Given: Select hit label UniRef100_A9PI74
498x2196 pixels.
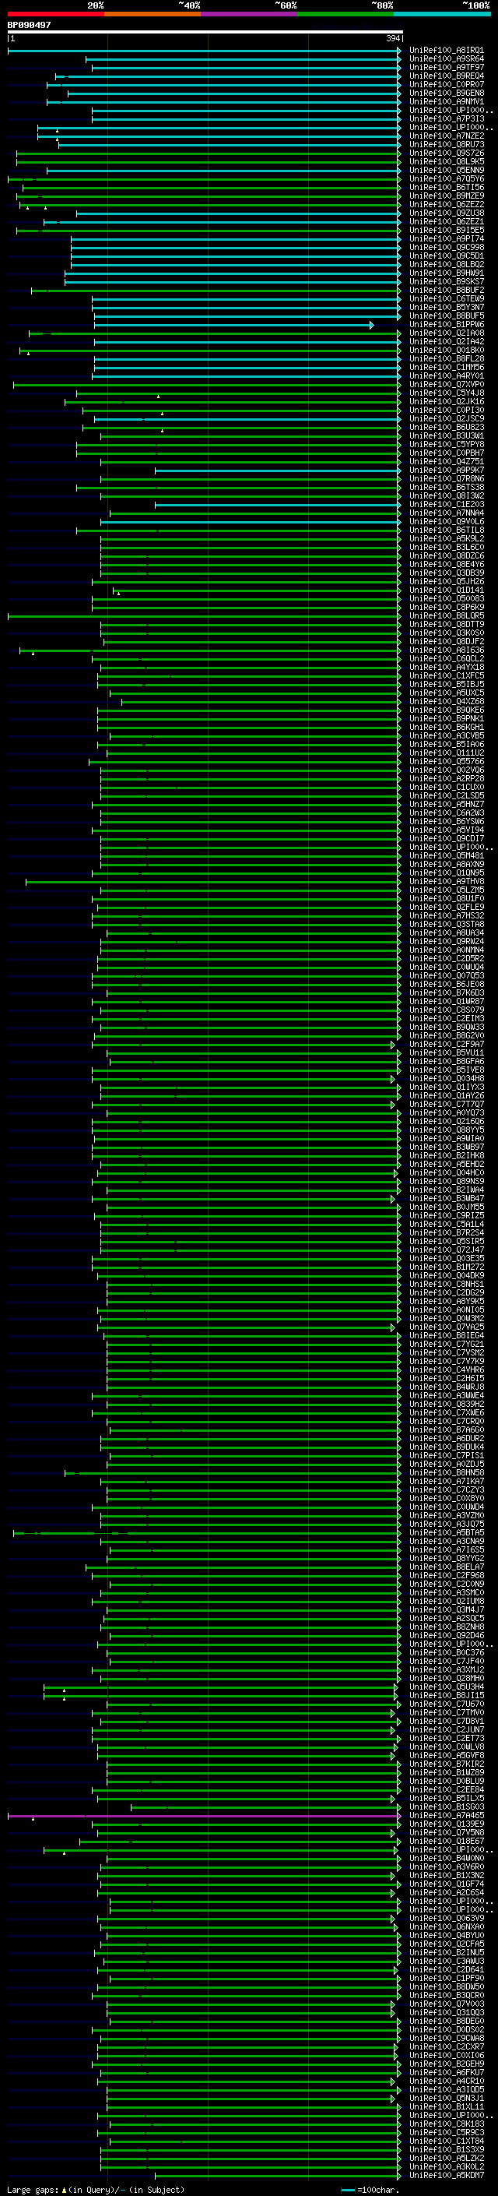Looking at the screenshot, I should (x=446, y=240).
